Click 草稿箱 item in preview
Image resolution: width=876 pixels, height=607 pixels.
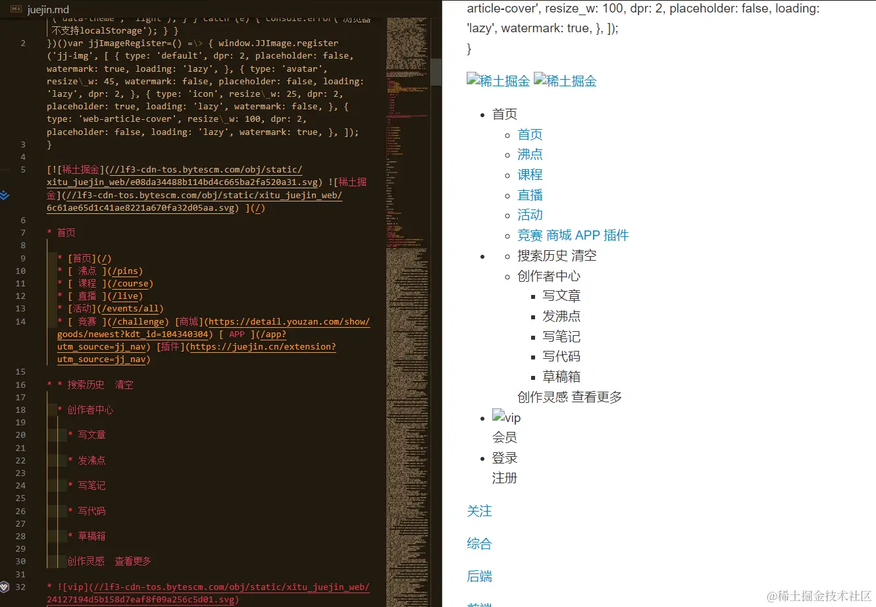561,377
